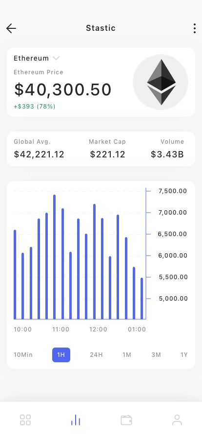Open the statistics bar-chart tab icon

click(x=76, y=420)
